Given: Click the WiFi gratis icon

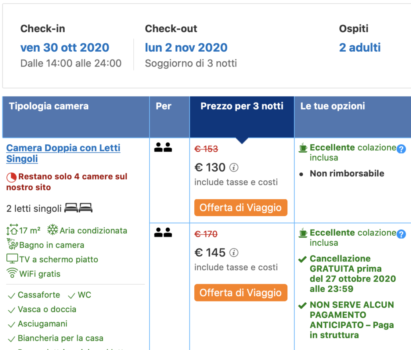Looking at the screenshot, I should (12, 273).
